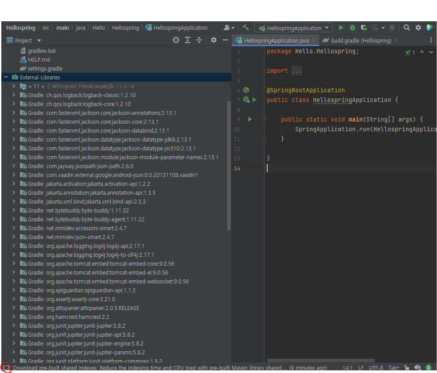Click the UTF-8 encoding widget
Viewport: 437px width, 373px height.
coord(376,368)
